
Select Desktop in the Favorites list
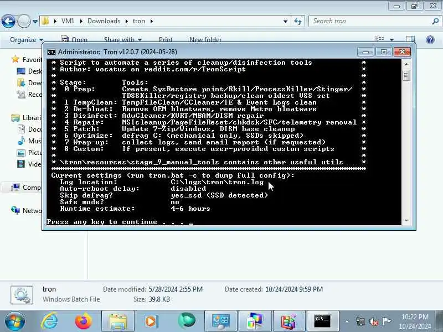[29, 71]
